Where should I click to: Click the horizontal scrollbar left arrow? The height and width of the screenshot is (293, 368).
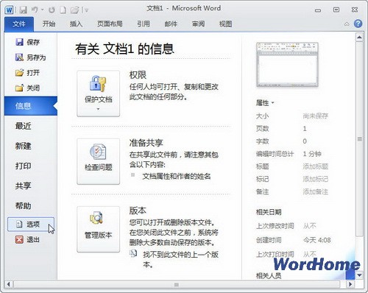pyautogui.click(x=9, y=284)
